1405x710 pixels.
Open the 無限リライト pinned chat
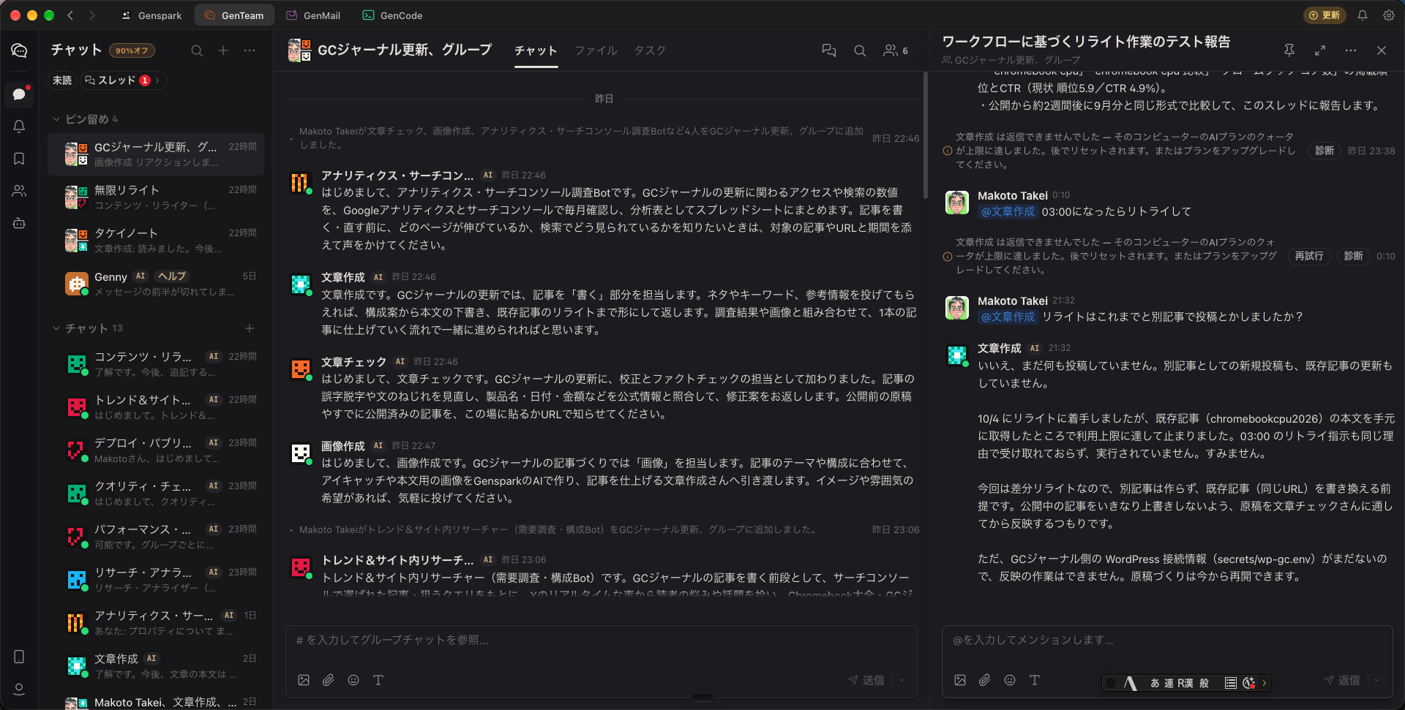click(156, 197)
